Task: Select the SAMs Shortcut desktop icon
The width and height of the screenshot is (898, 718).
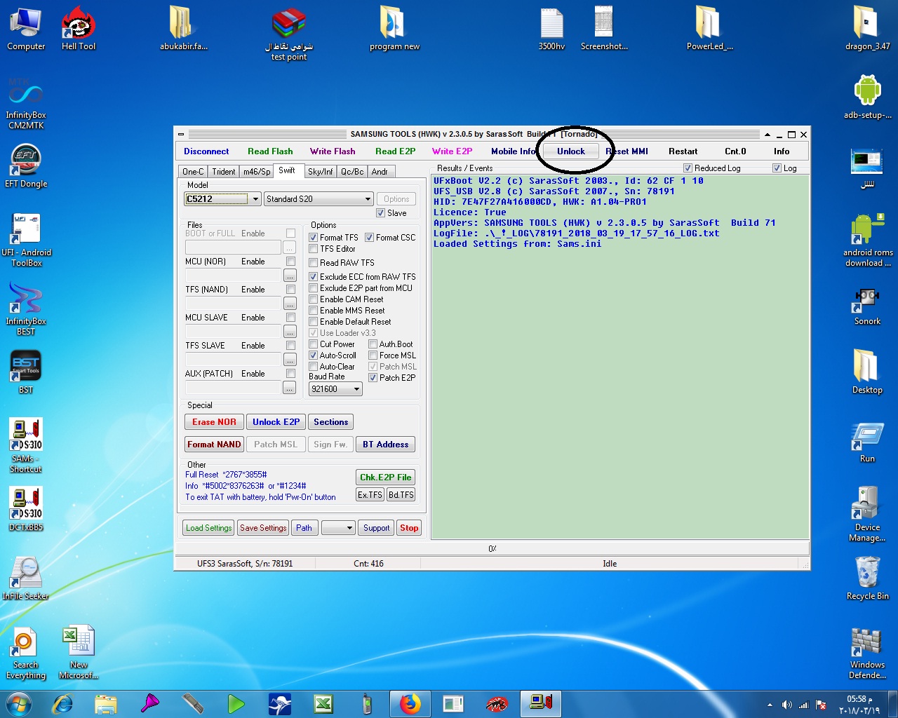Action: tap(26, 446)
